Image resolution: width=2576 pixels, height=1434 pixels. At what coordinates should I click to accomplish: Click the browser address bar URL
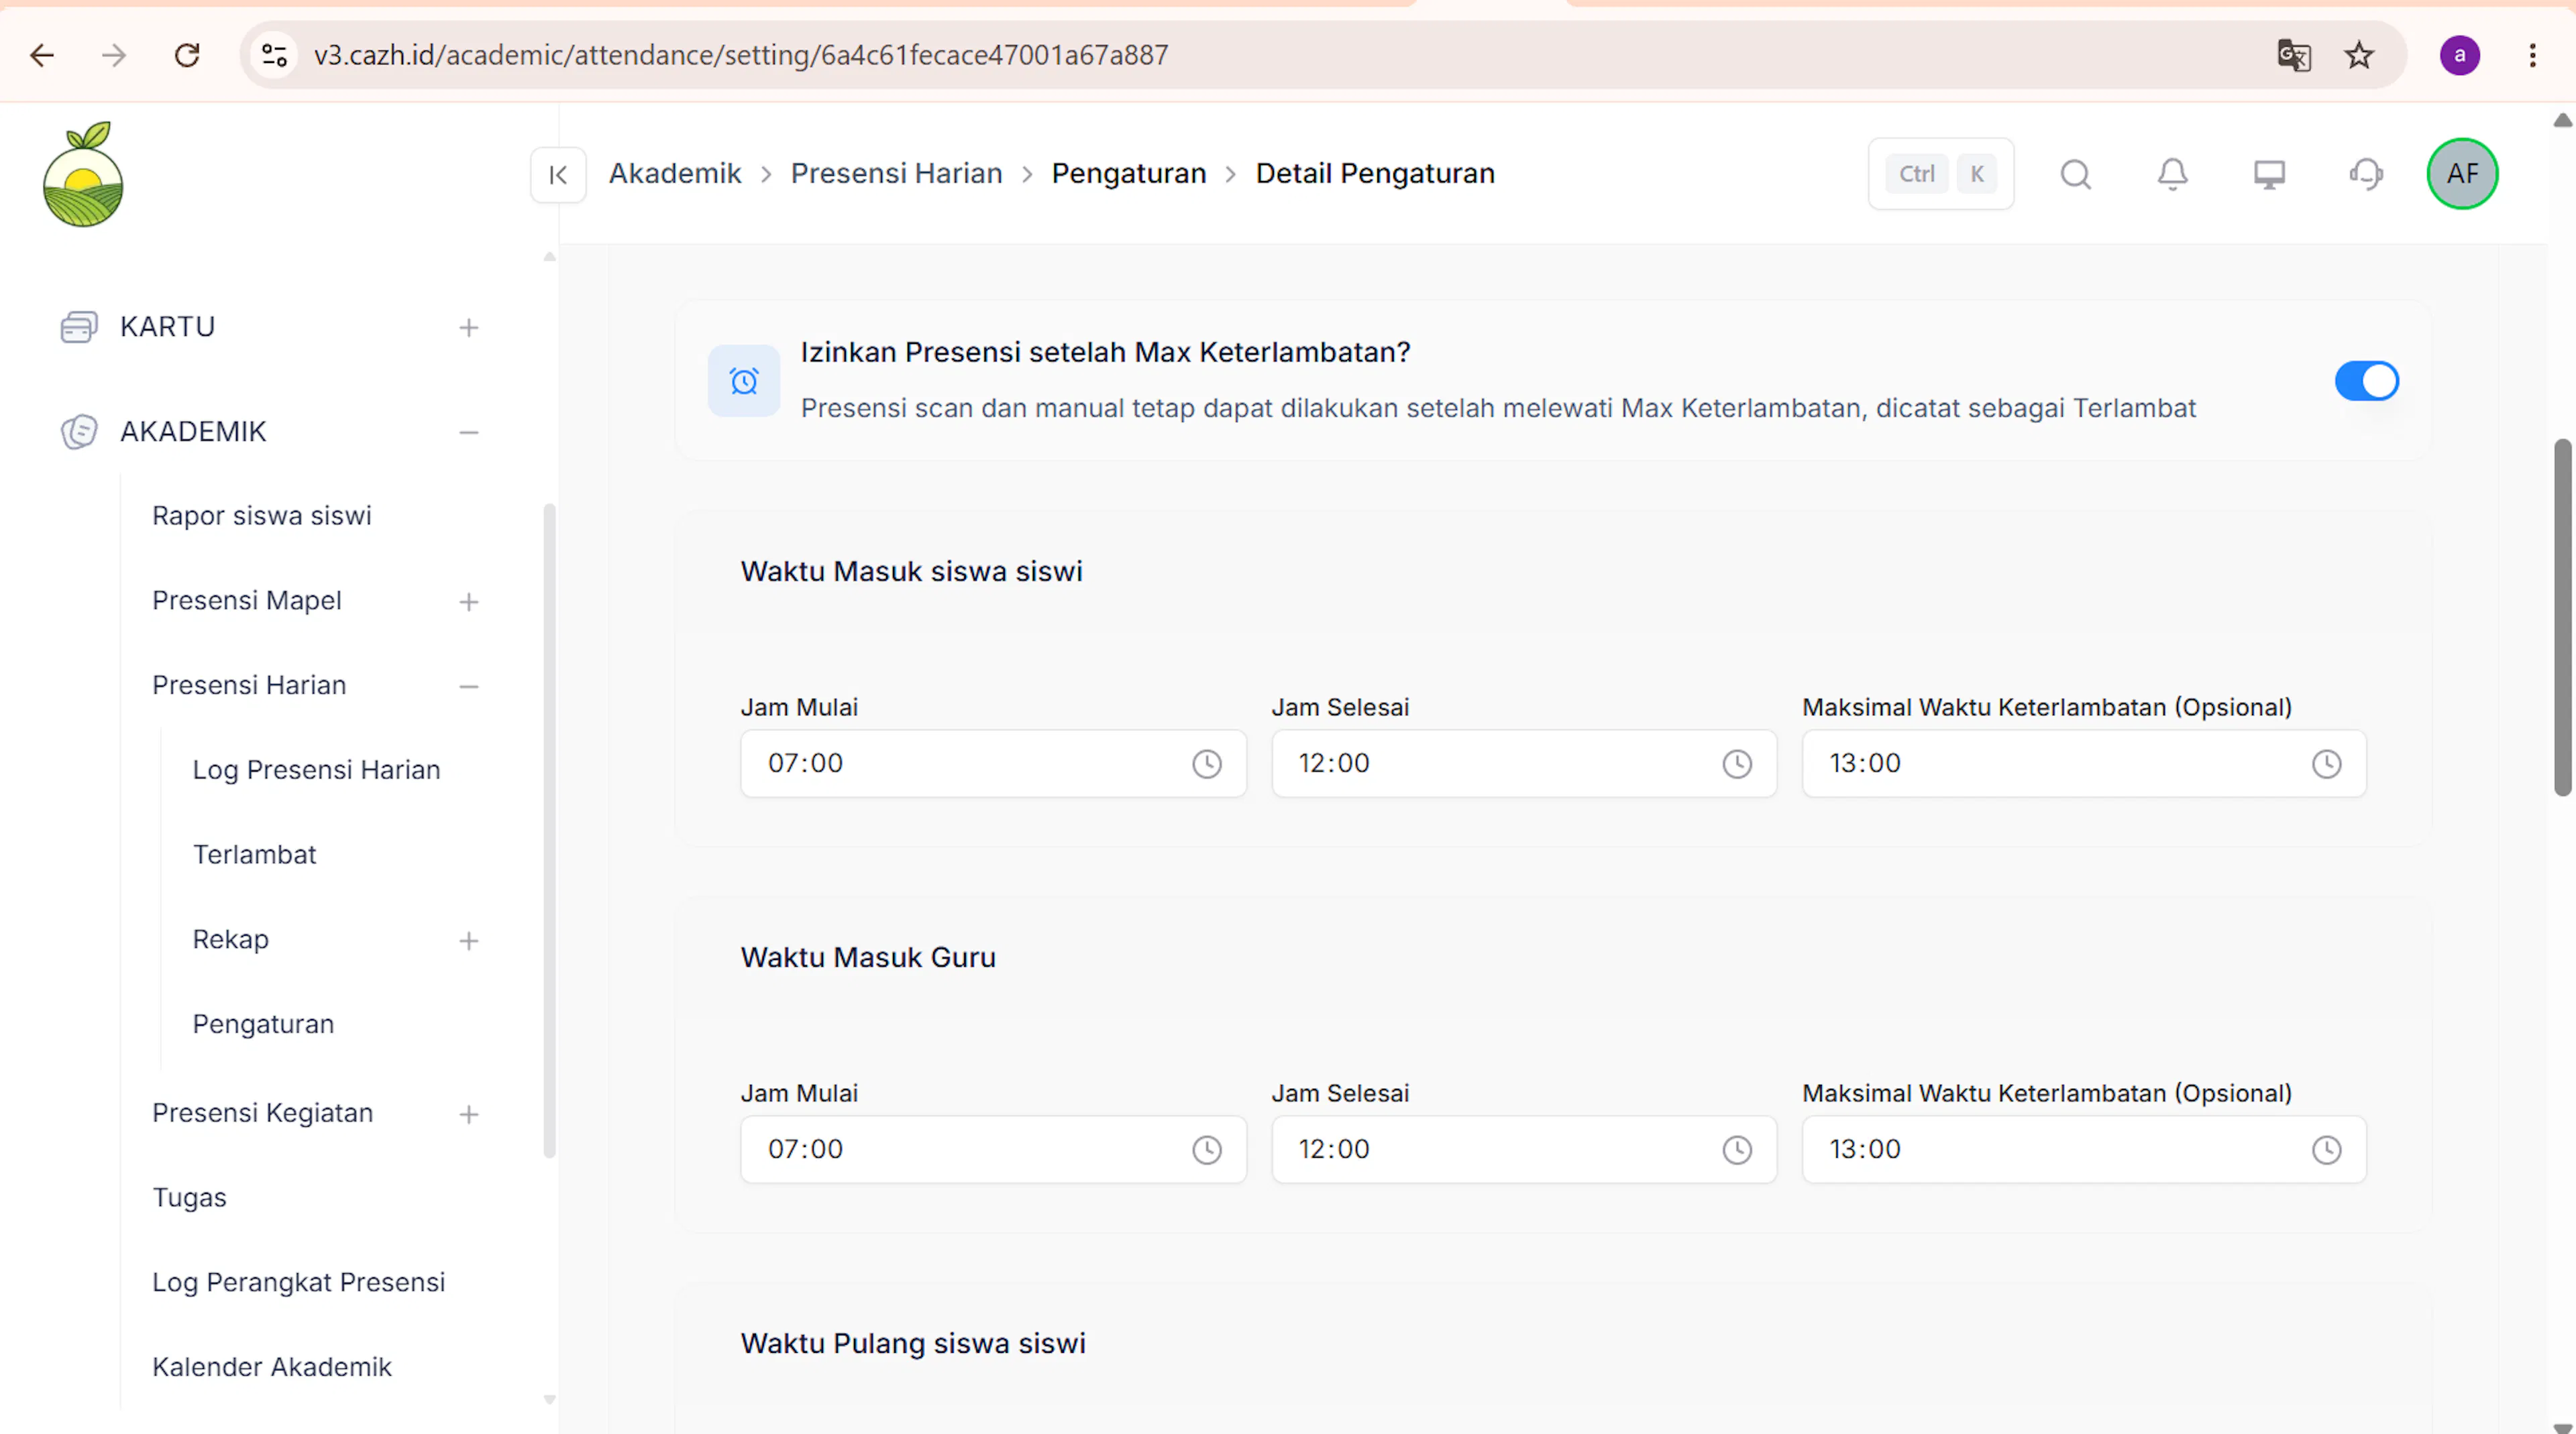740,55
